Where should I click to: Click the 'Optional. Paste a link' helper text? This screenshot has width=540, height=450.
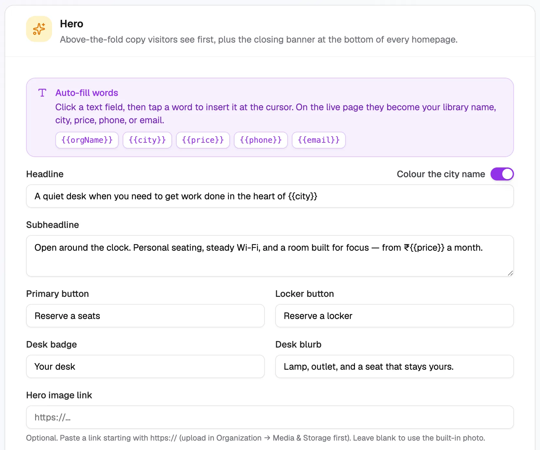(256, 438)
